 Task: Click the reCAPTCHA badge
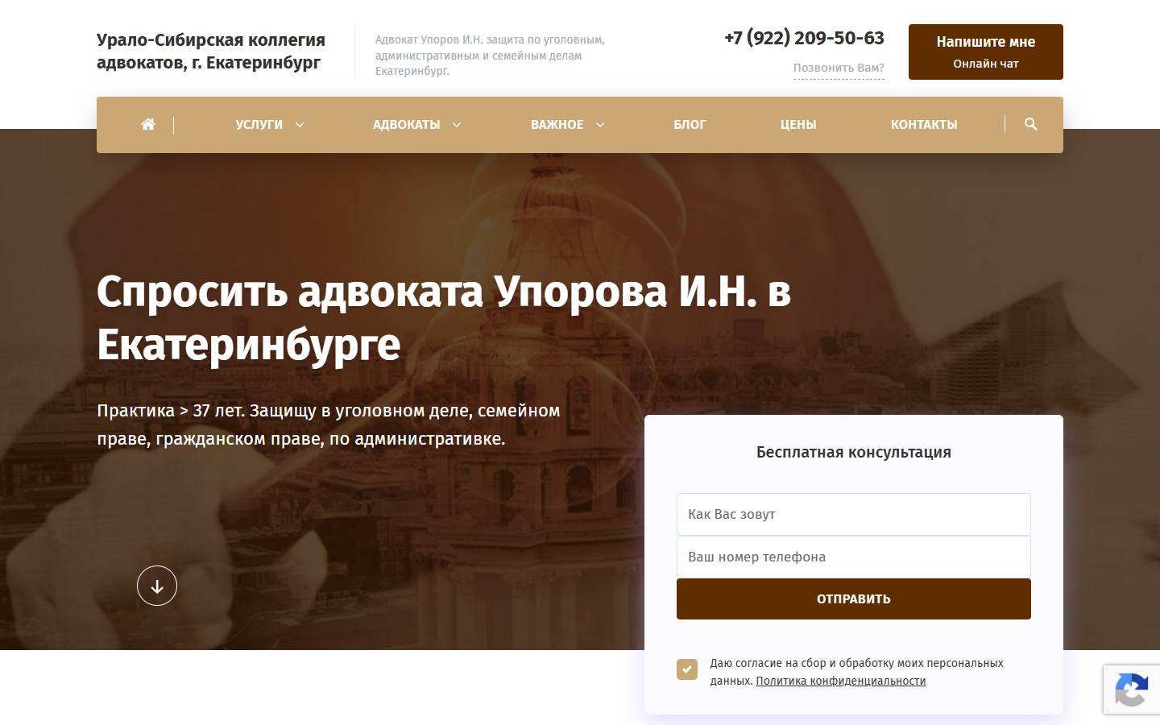pos(1131,690)
